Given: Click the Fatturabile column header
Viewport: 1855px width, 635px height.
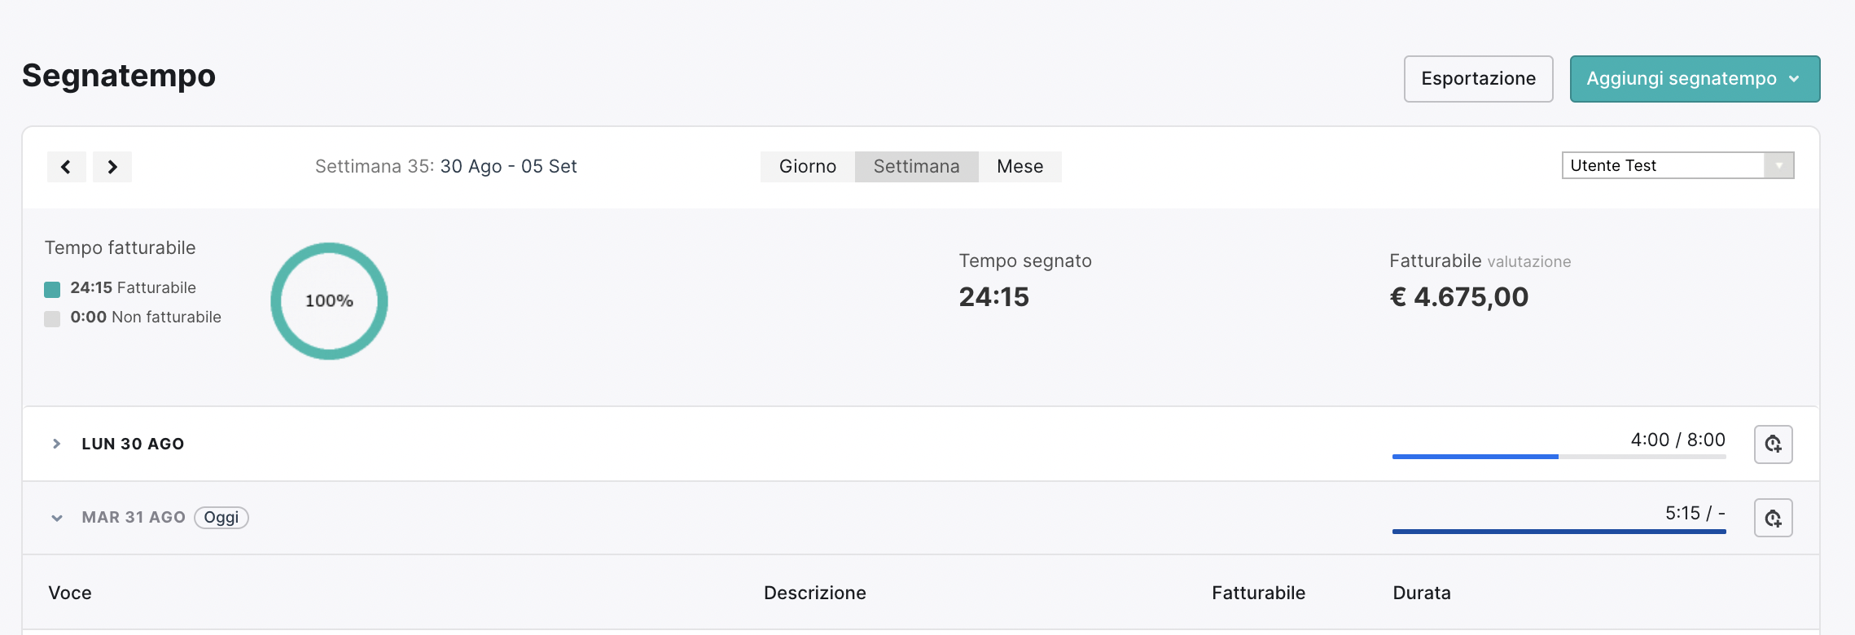Looking at the screenshot, I should coord(1258,593).
